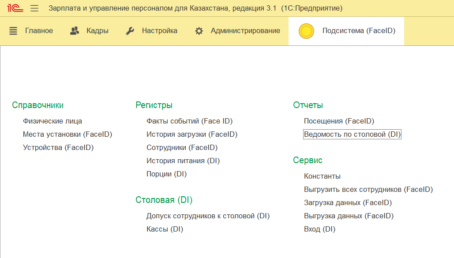Open the hamburger service menu icon
Viewport: 454px width, 258px height.
coord(34,8)
